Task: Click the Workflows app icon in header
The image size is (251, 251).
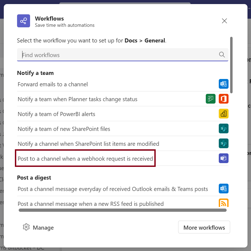Action: click(24, 21)
